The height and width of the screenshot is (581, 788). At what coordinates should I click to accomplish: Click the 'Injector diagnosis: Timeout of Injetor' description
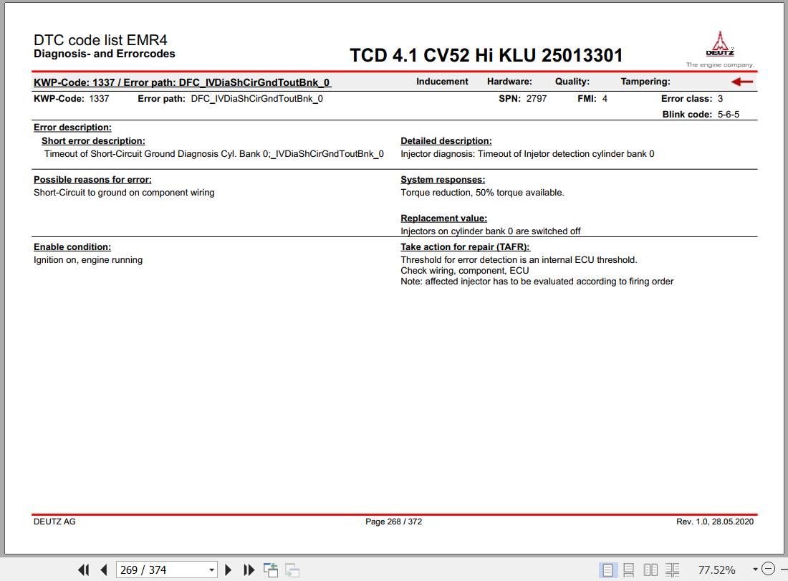[527, 154]
